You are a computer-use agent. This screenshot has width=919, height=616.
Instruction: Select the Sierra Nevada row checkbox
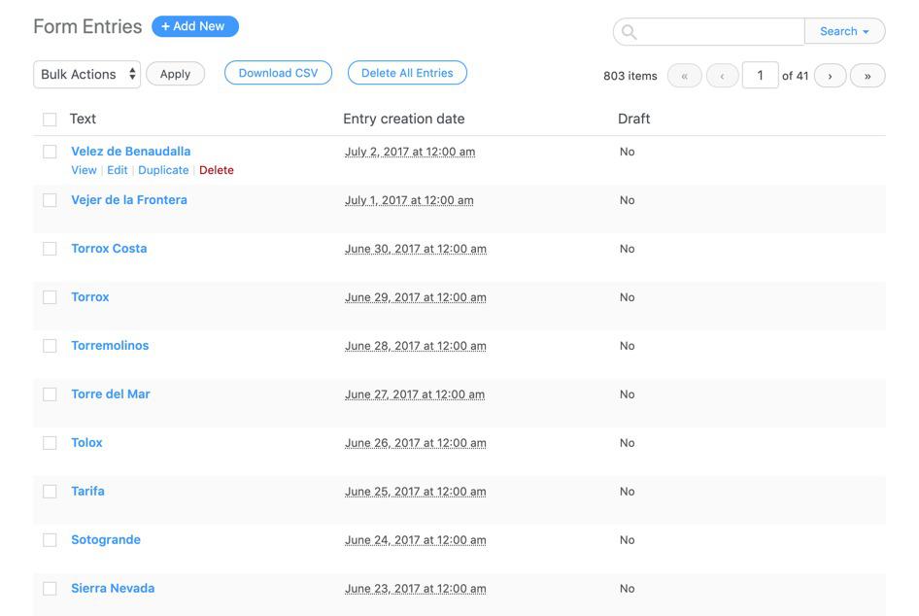pyautogui.click(x=50, y=589)
